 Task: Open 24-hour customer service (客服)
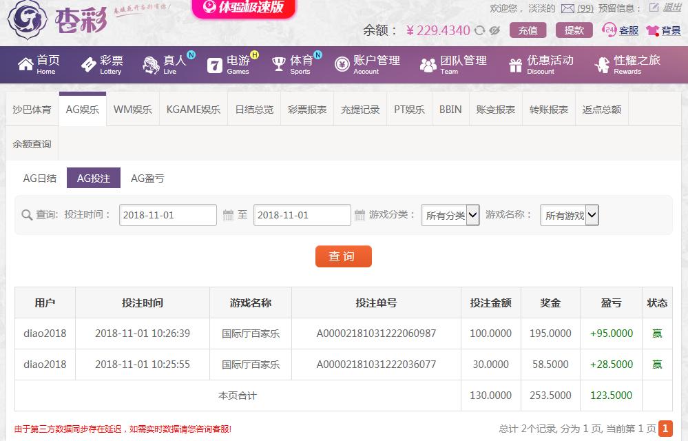[620, 30]
